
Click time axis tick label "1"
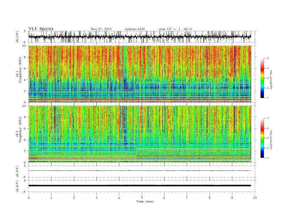51,198
